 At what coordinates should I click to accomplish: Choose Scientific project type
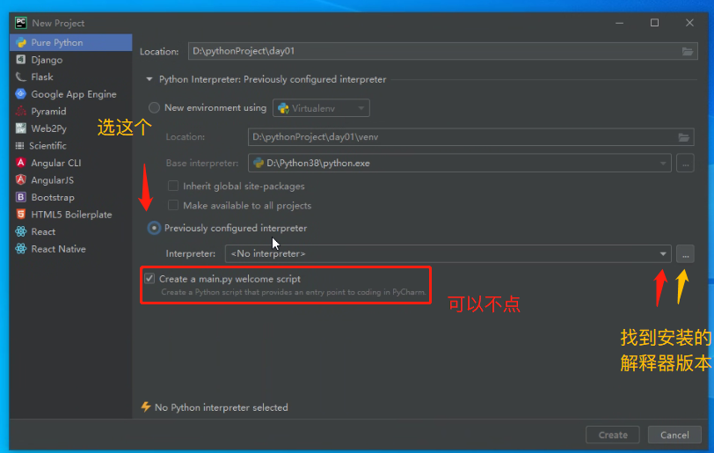70,146
